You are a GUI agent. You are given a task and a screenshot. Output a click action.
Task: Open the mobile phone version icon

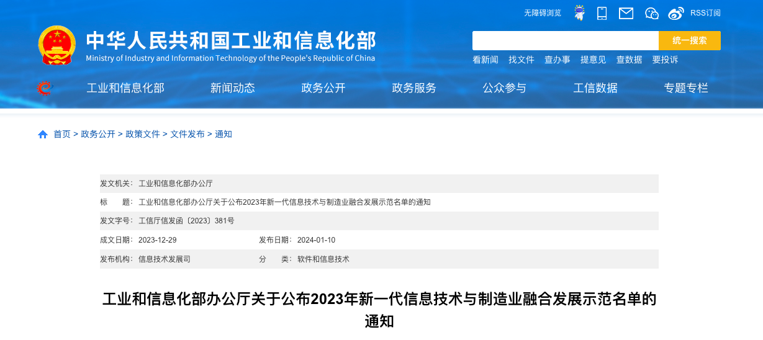click(602, 13)
